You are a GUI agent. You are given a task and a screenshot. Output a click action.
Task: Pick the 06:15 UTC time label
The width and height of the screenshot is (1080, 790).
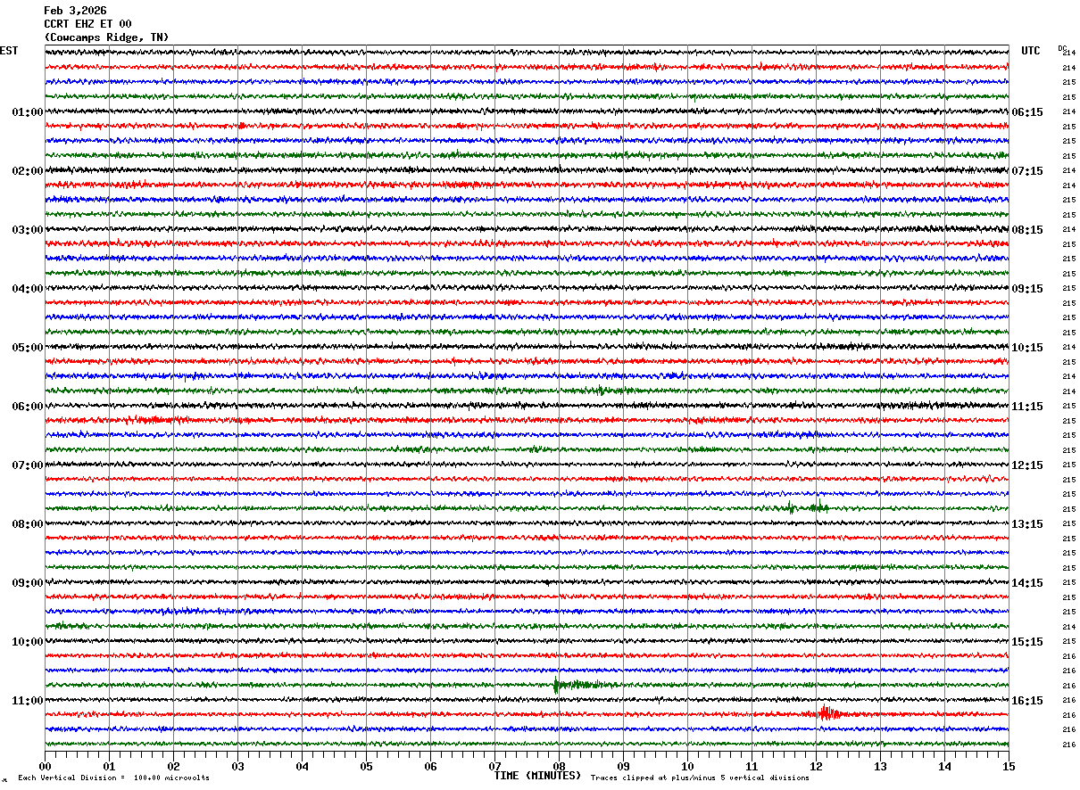(1027, 112)
